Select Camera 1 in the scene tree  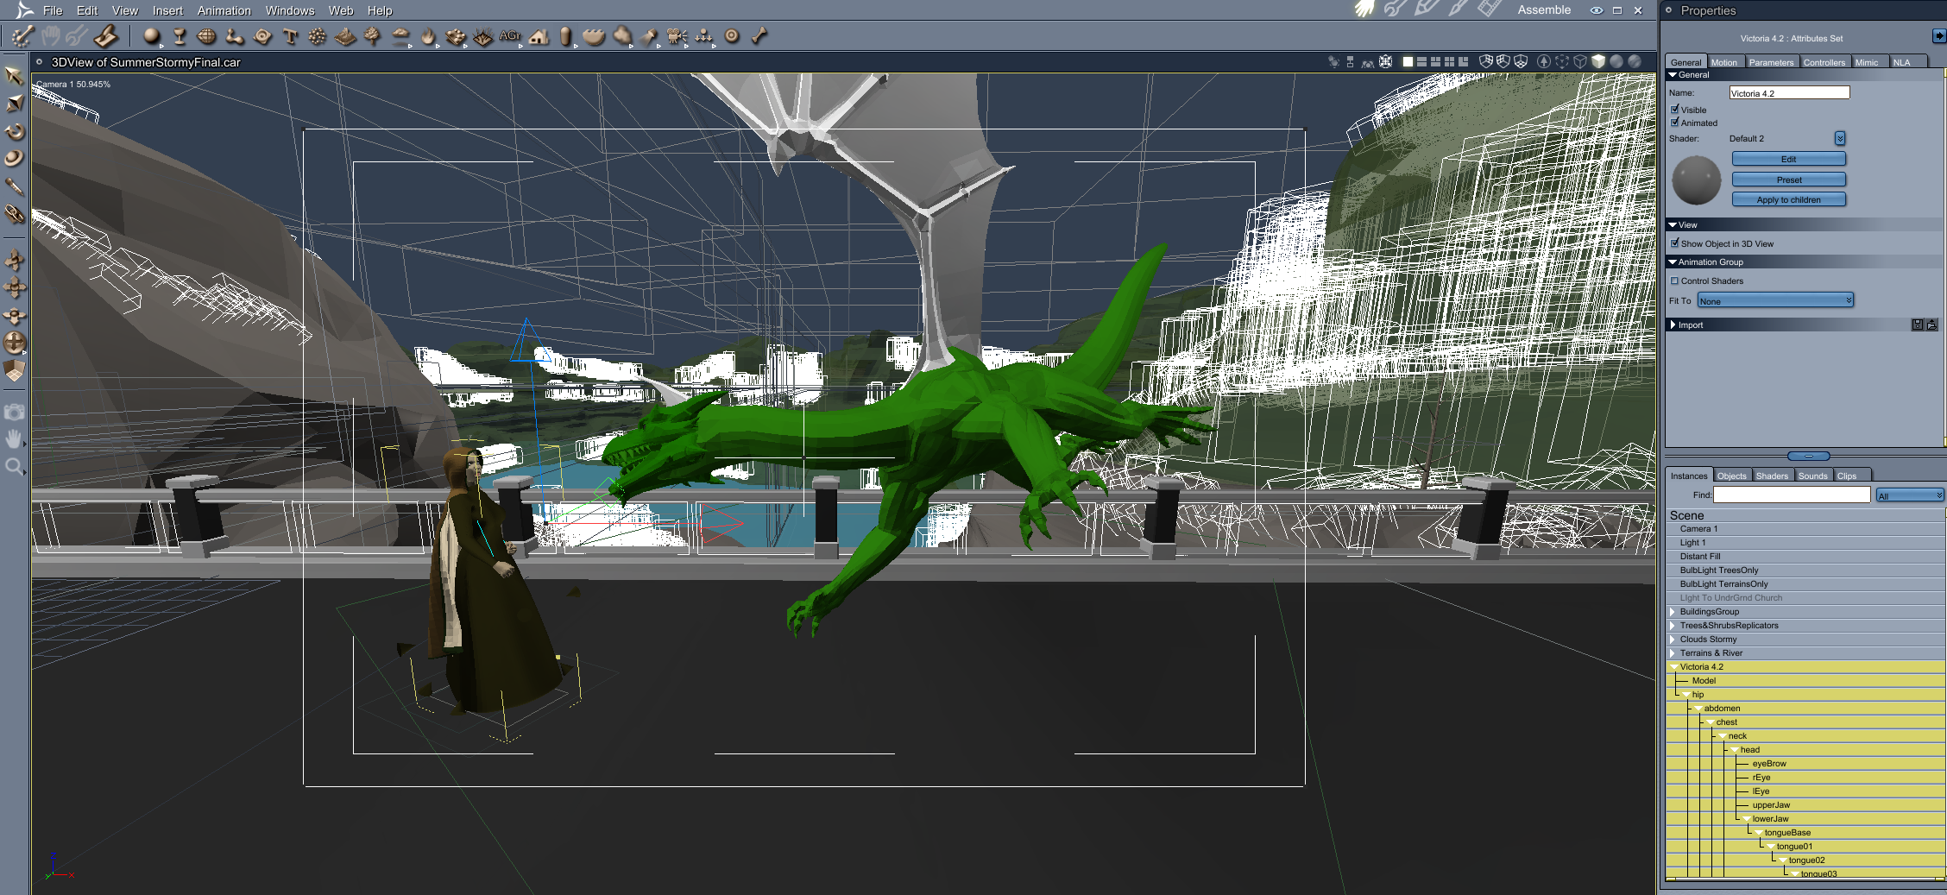click(x=1805, y=529)
